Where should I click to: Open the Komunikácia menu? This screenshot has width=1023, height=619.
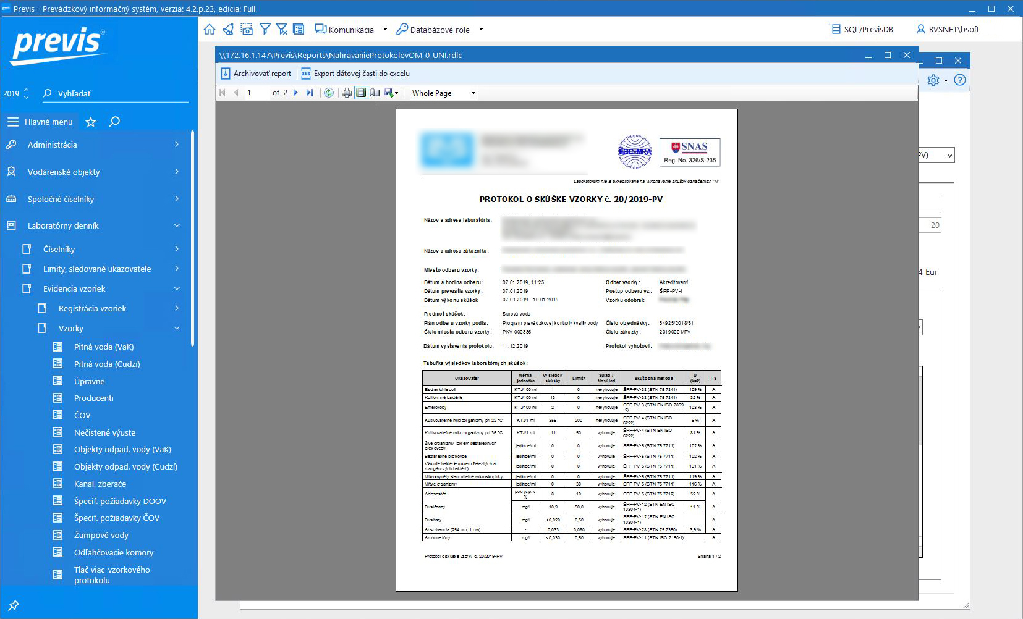(x=344, y=30)
